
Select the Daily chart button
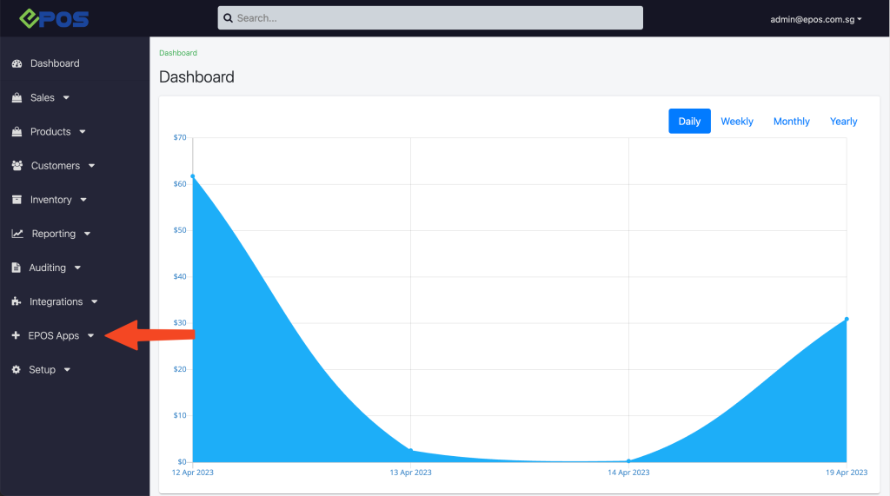(689, 122)
